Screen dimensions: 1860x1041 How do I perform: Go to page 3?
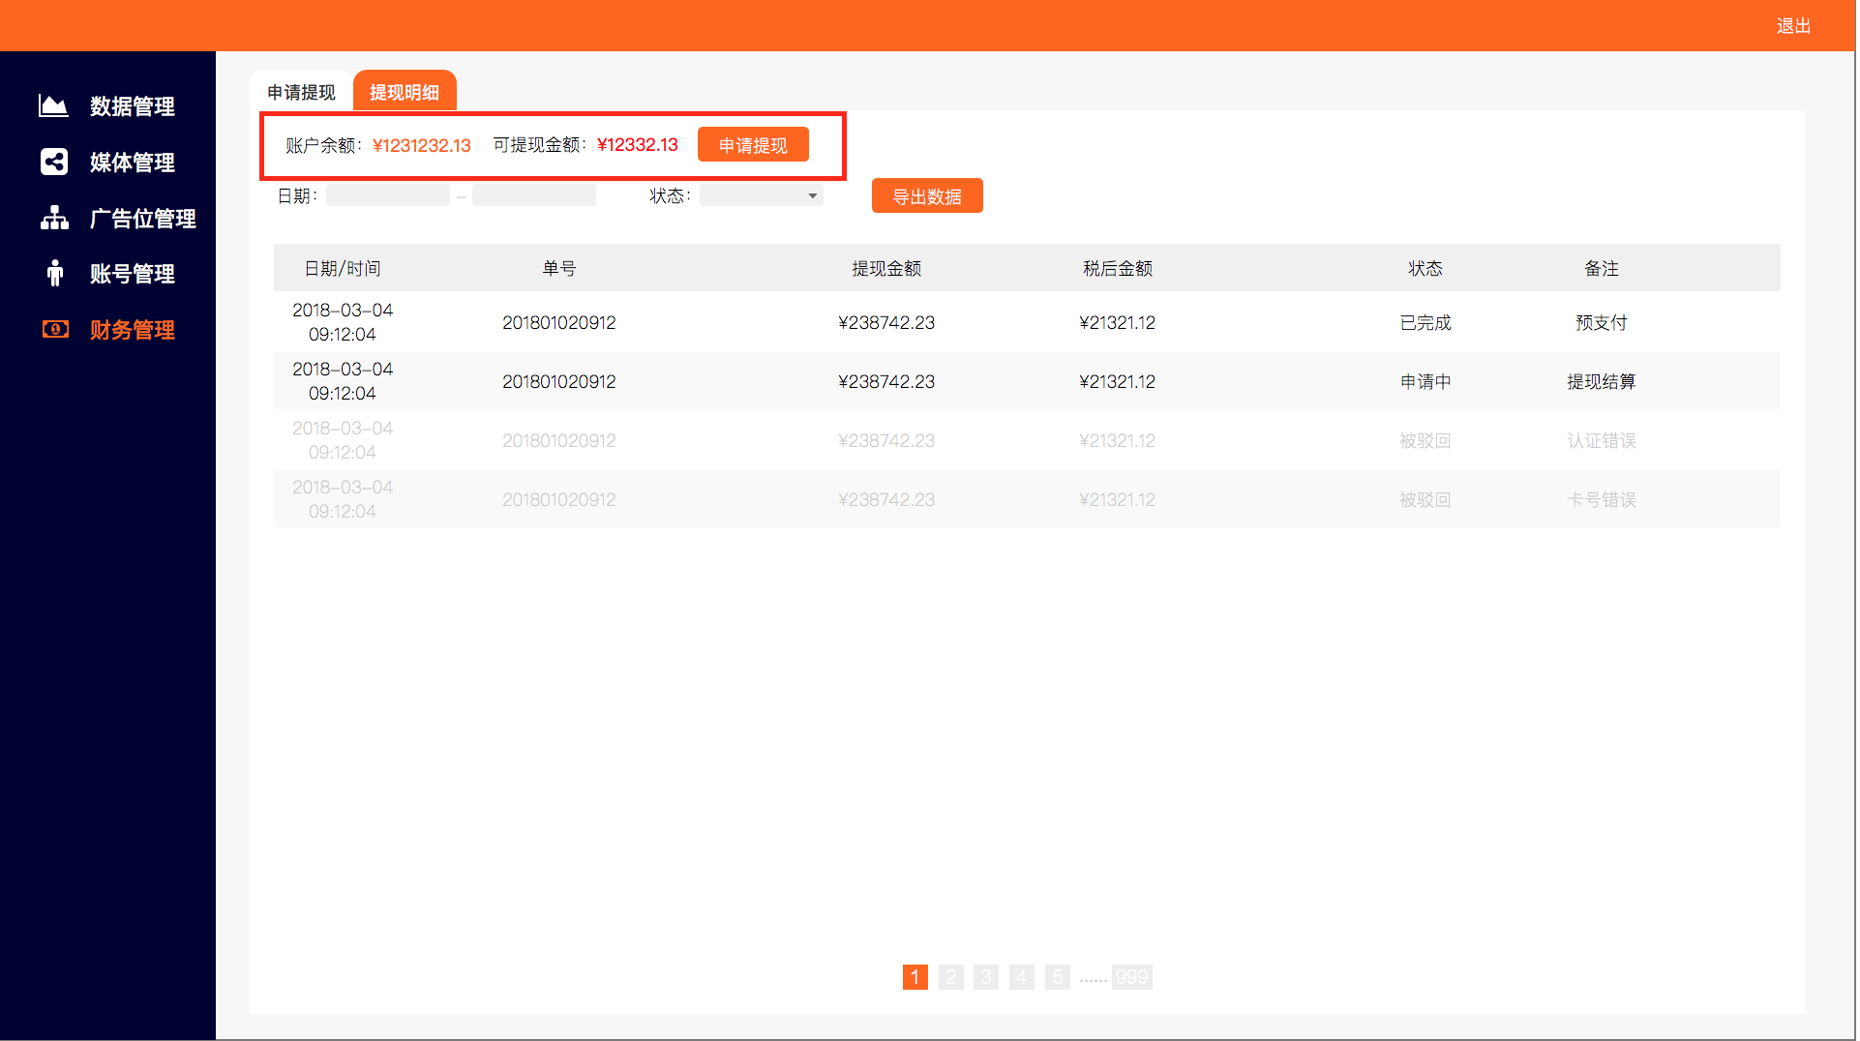tap(986, 977)
